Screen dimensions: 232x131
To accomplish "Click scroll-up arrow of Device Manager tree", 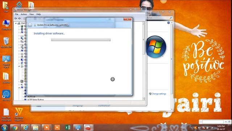I will point(144,23).
